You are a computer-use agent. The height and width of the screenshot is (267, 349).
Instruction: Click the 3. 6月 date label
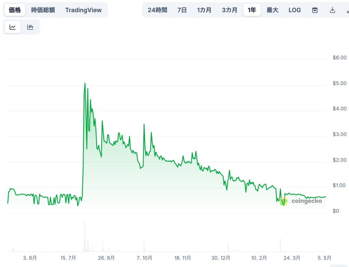[30, 258]
